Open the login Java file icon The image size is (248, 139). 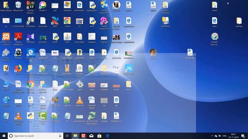point(67,38)
